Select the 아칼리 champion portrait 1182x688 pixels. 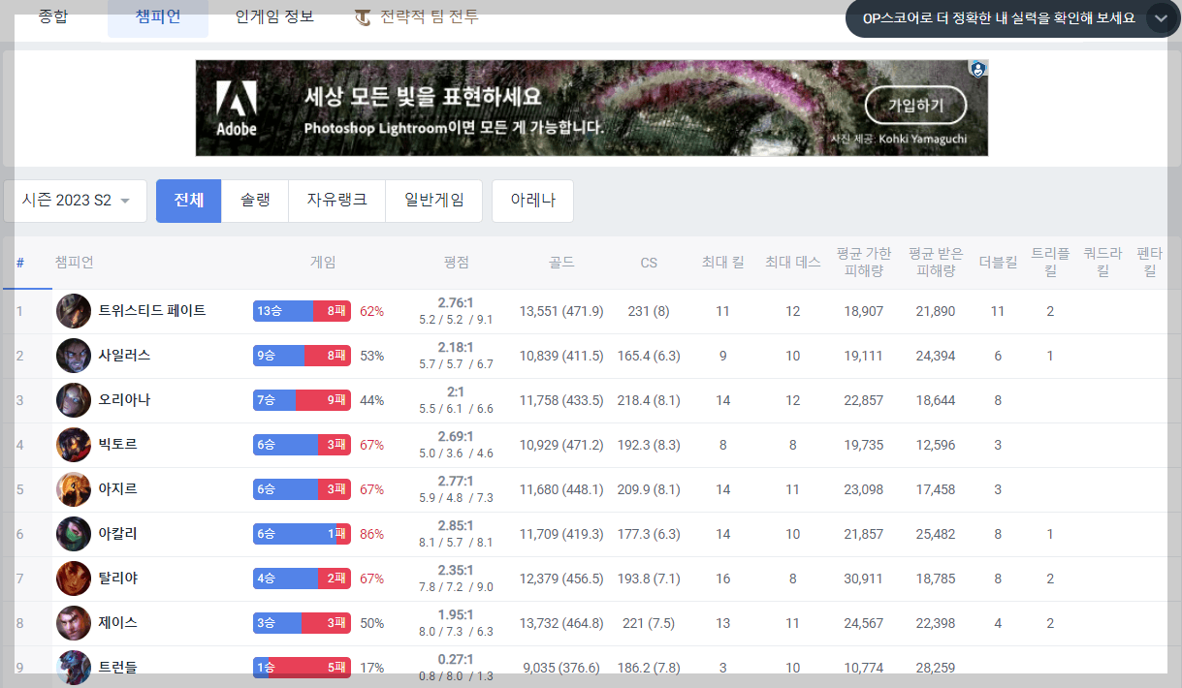point(73,534)
